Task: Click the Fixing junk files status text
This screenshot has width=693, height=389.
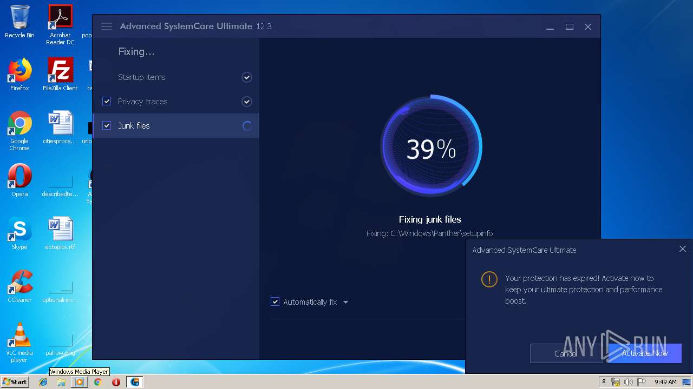Action: [430, 219]
